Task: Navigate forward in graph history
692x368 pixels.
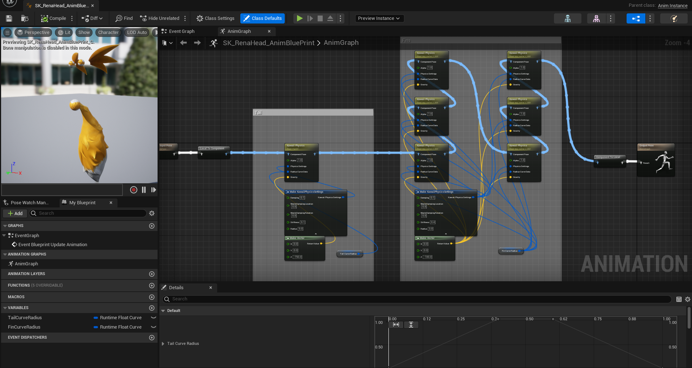Action: coord(197,43)
